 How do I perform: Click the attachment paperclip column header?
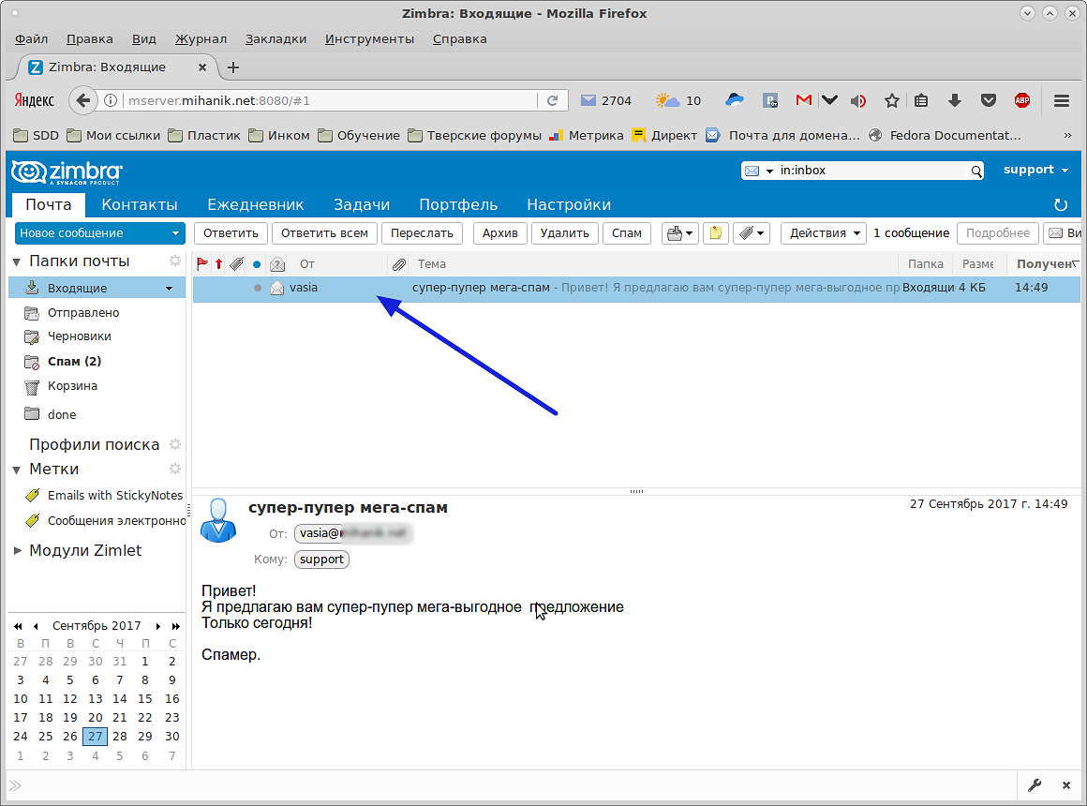398,264
